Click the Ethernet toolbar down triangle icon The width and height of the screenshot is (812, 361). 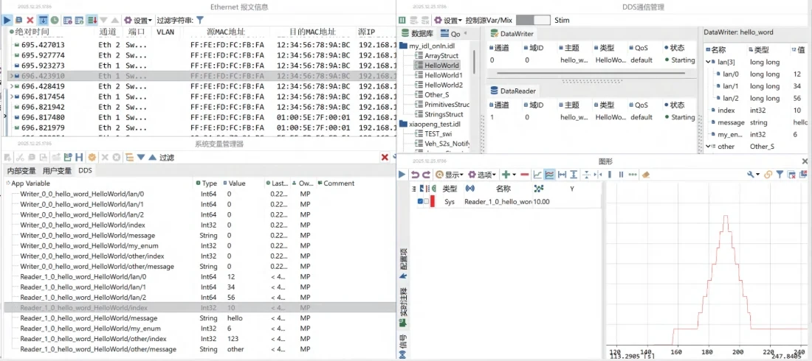pyautogui.click(x=103, y=20)
